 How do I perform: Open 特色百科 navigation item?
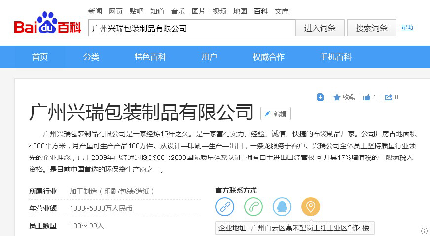(x=150, y=57)
